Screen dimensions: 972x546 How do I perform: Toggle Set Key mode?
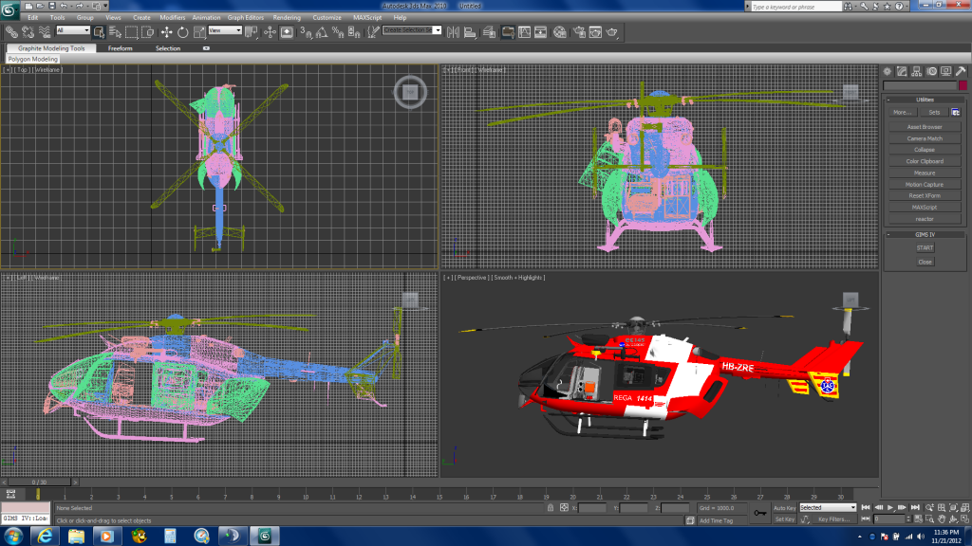click(784, 519)
